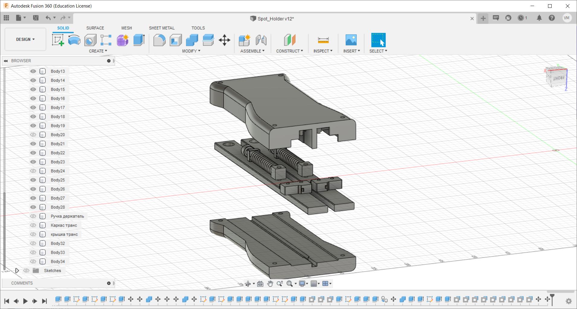Switch to the SHEET METAL tab
Image resolution: width=577 pixels, height=309 pixels.
pyautogui.click(x=162, y=28)
